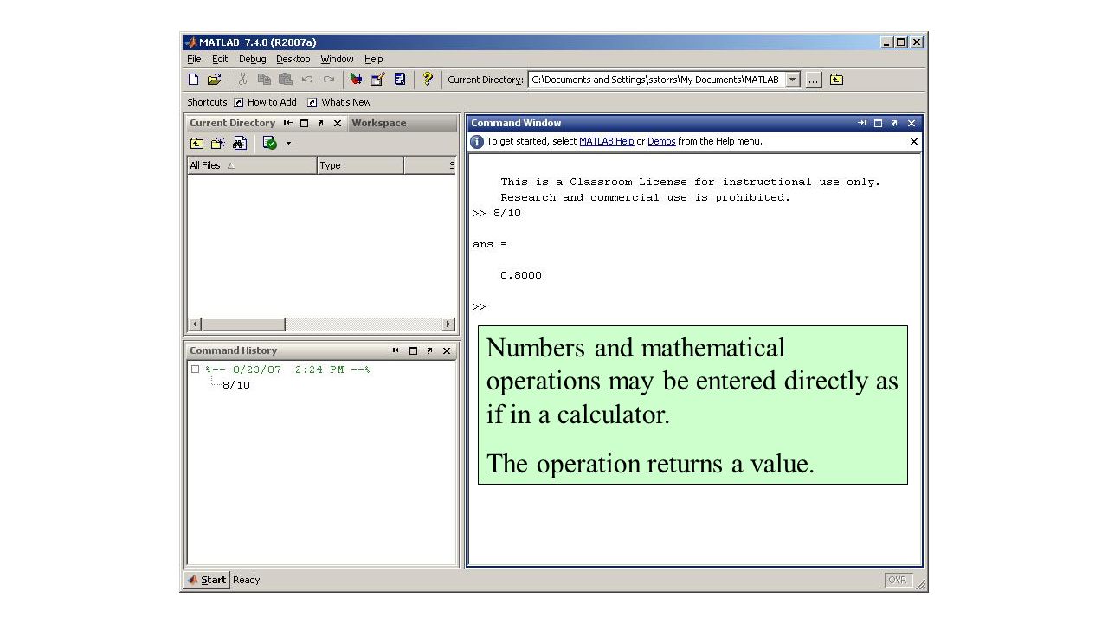Click the horizontal scrollbar thumb in Current Directory
This screenshot has height=623, width=1108.
point(243,324)
